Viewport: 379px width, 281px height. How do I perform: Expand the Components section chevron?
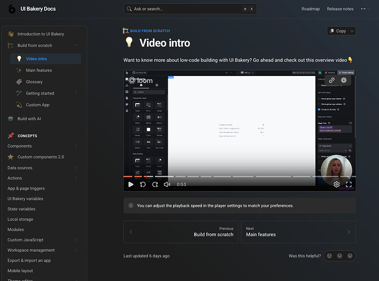(x=76, y=146)
